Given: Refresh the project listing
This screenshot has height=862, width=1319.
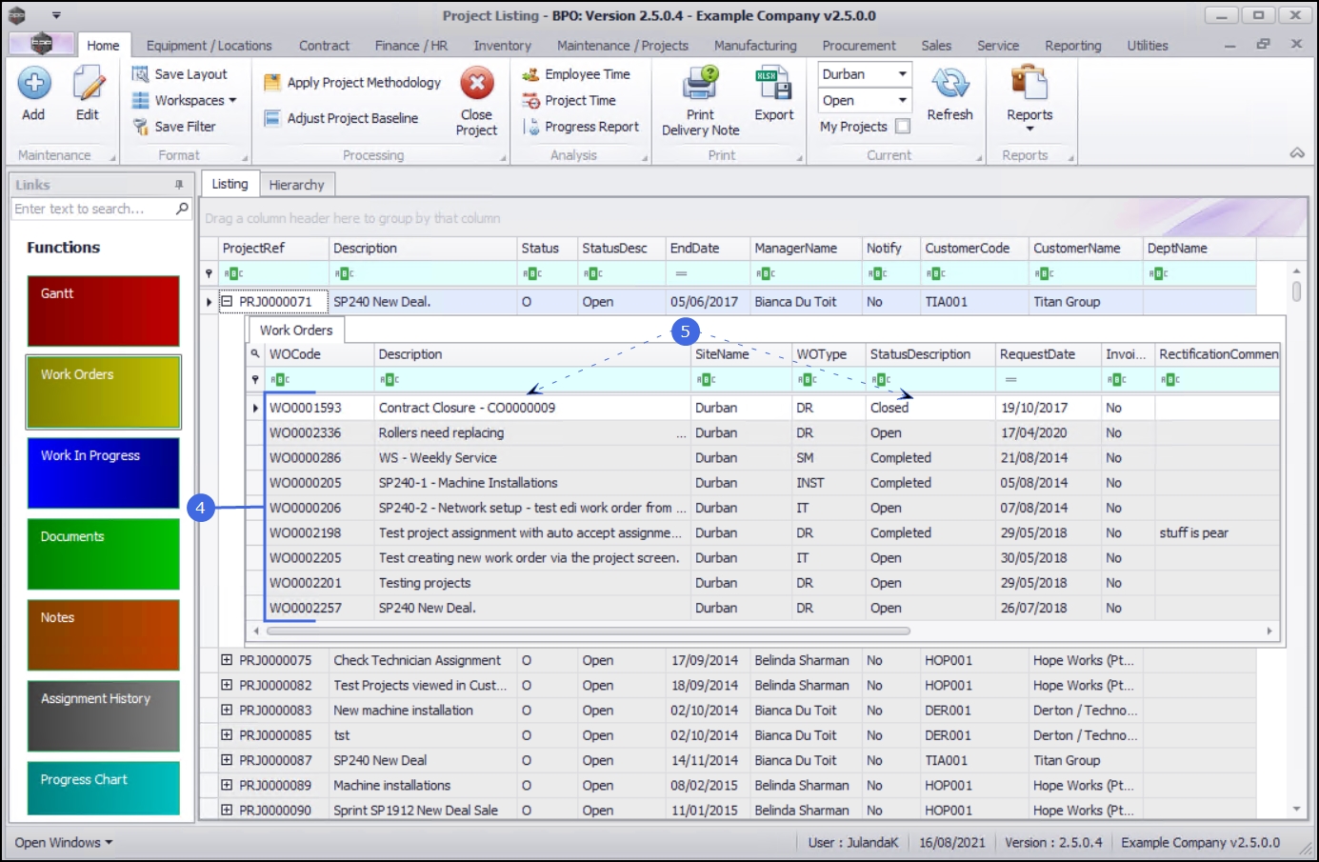Looking at the screenshot, I should pos(949,85).
